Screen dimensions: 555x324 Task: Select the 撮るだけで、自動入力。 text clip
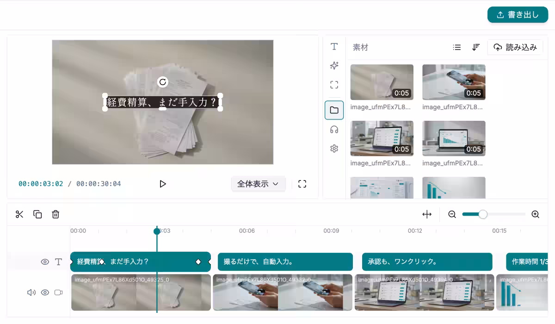click(285, 262)
